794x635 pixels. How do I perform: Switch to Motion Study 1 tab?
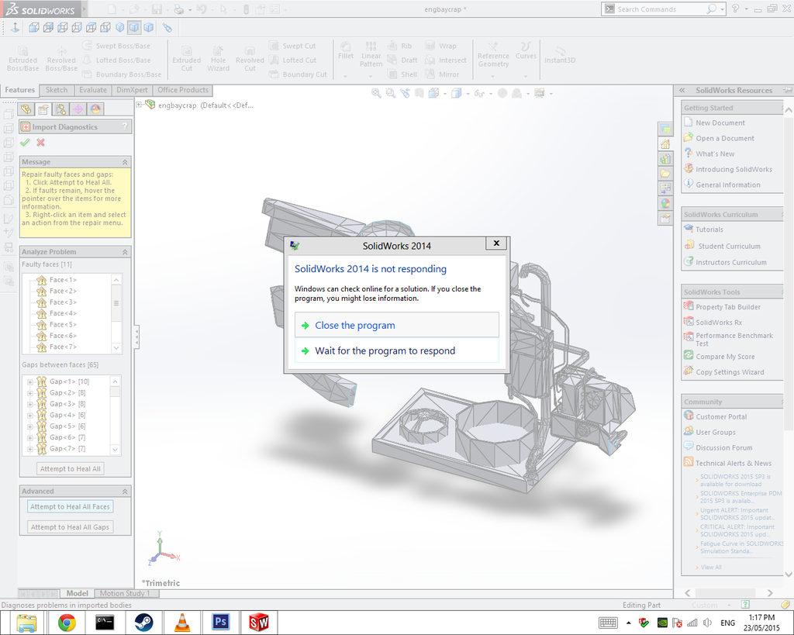tap(125, 593)
